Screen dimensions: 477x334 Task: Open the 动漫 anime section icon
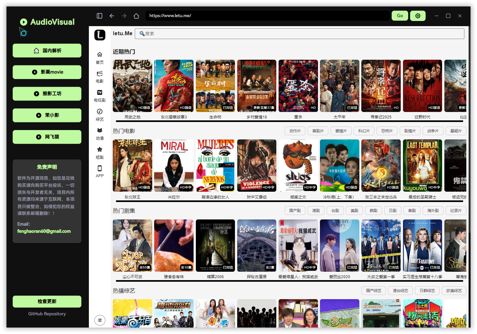(100, 134)
